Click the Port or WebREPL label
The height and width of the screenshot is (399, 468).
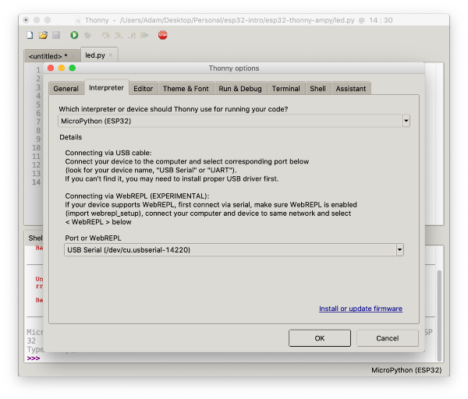tap(93, 238)
